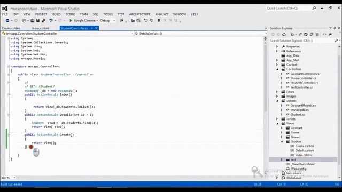Click the Navigate Backward toolbar icon
This screenshot has height=192, width=342.
pos(7,20)
